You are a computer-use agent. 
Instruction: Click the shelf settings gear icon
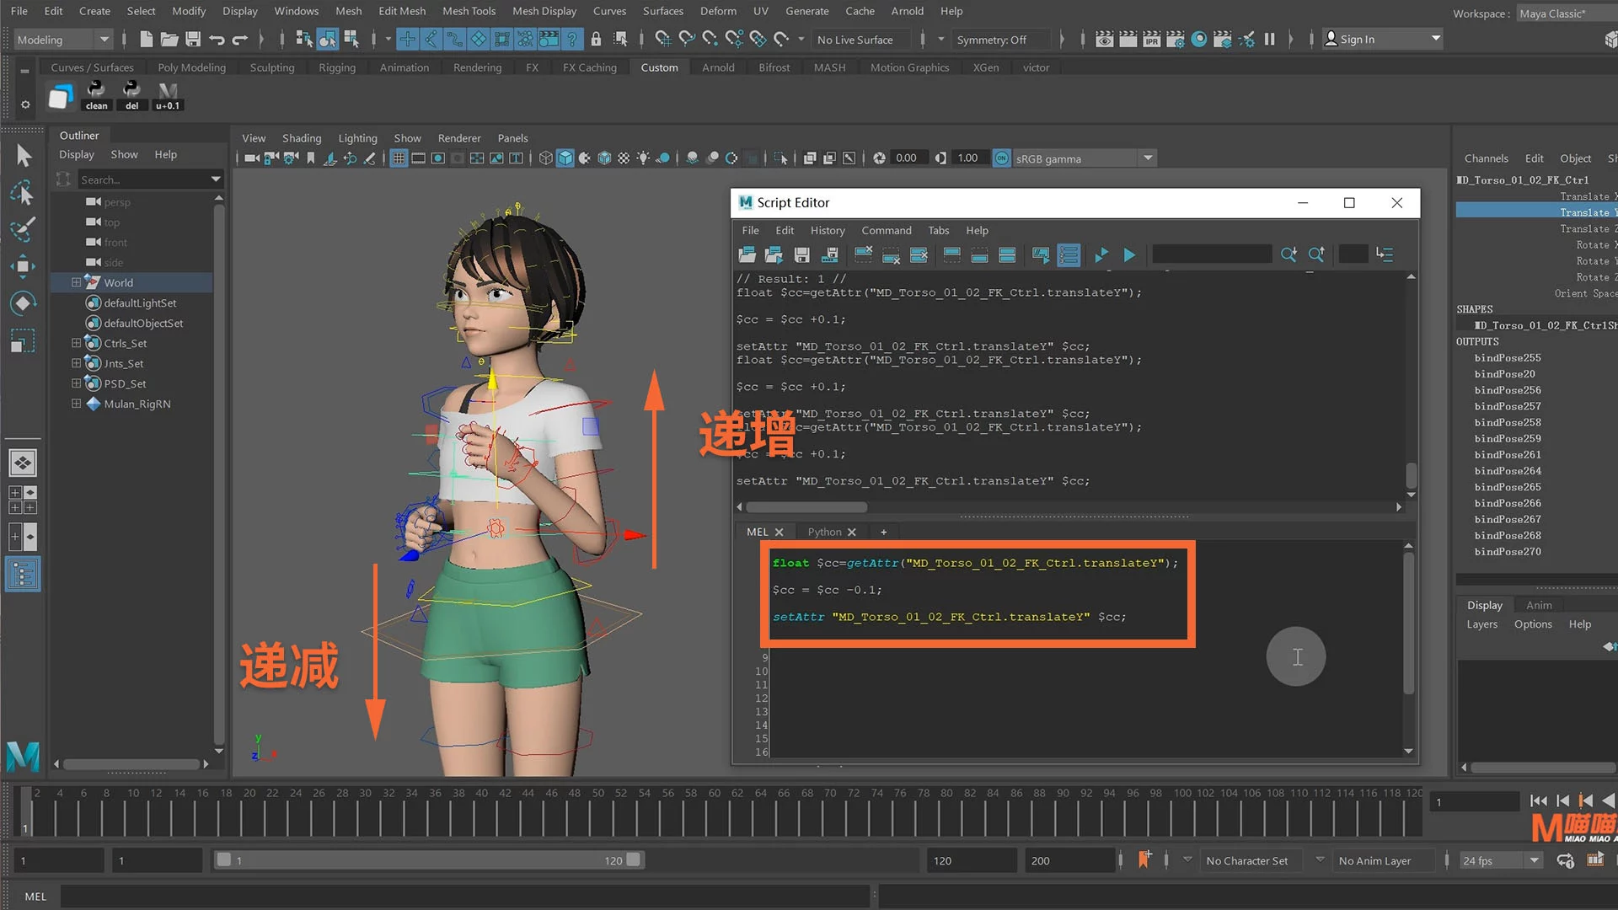pos(25,104)
